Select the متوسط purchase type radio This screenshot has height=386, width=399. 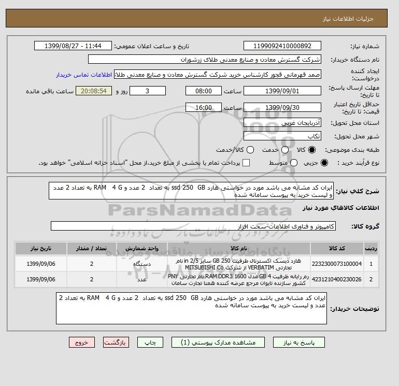[294, 163]
